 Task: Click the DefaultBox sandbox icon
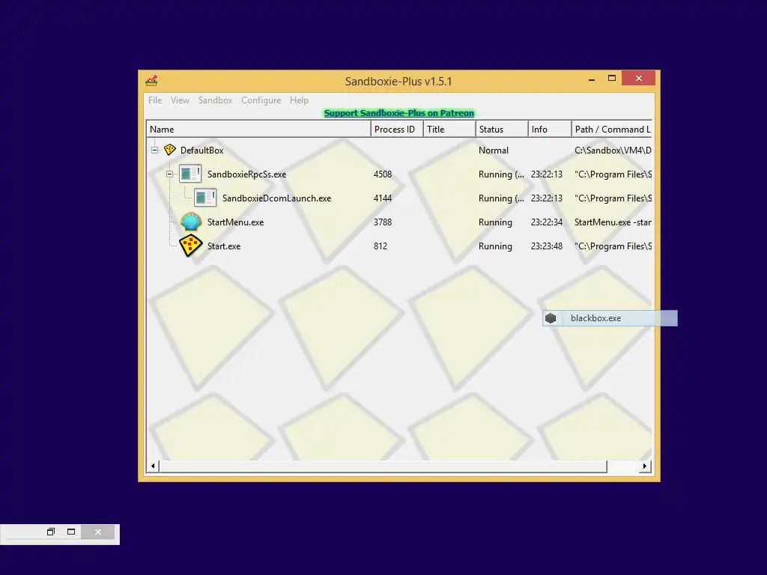point(170,150)
